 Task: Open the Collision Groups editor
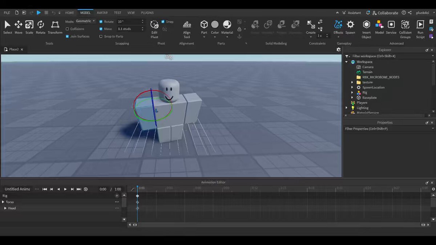pyautogui.click(x=405, y=29)
